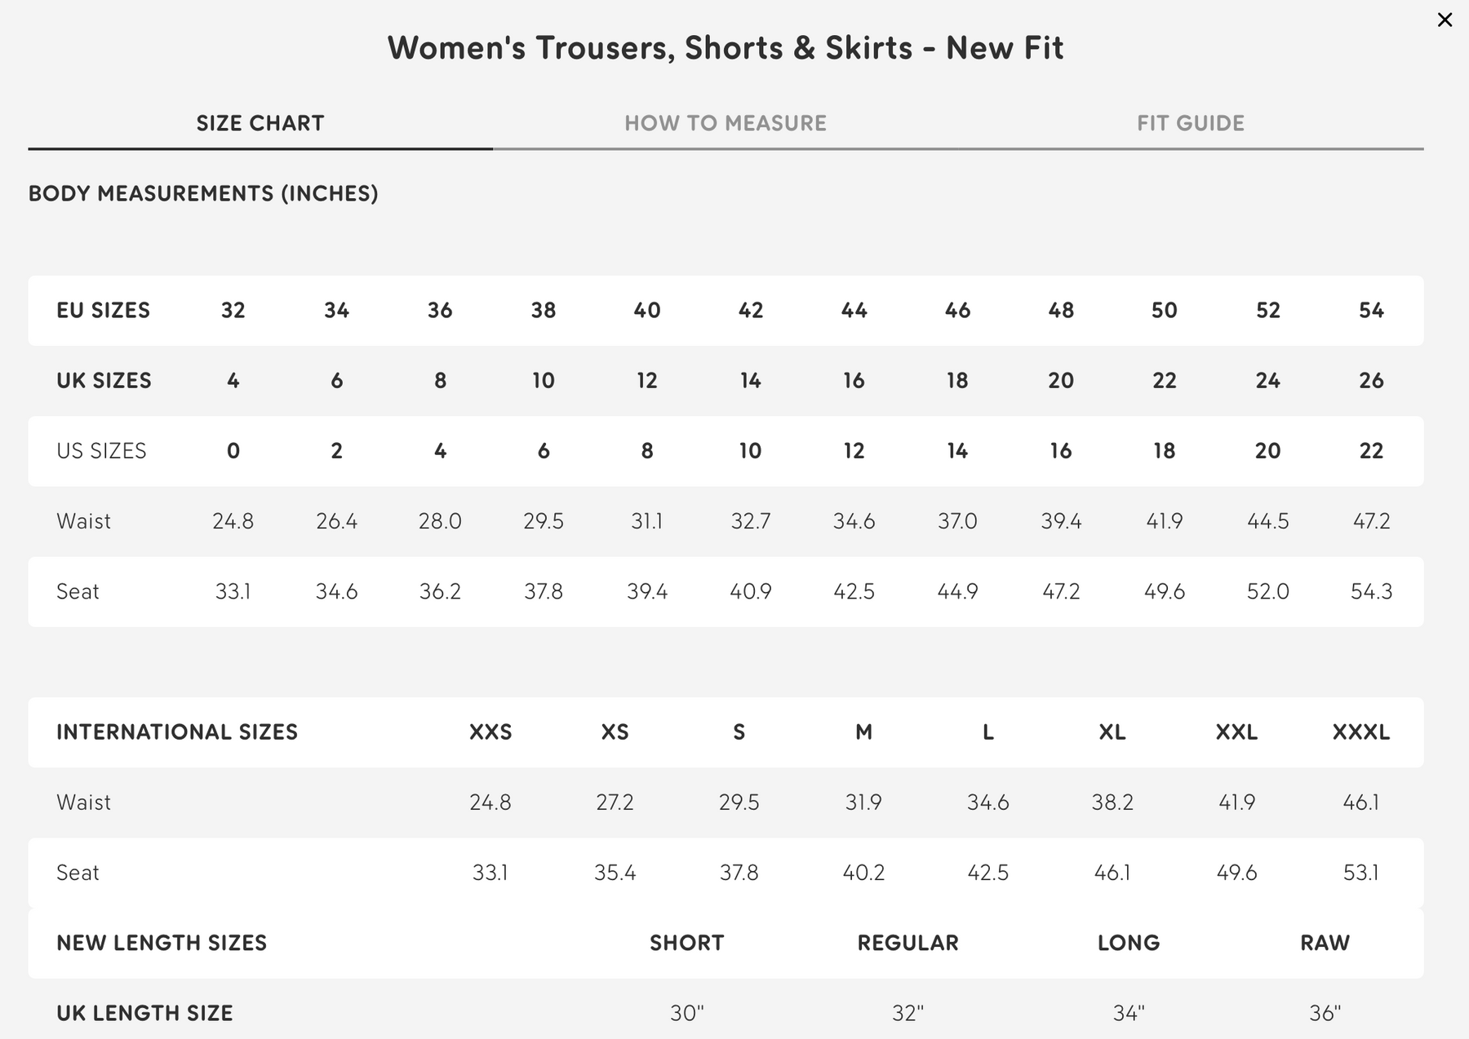Click the 38.2 waist value for XL
1469x1039 pixels.
[1112, 802]
